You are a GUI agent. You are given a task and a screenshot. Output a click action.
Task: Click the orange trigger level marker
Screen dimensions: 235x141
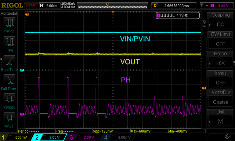(204, 88)
